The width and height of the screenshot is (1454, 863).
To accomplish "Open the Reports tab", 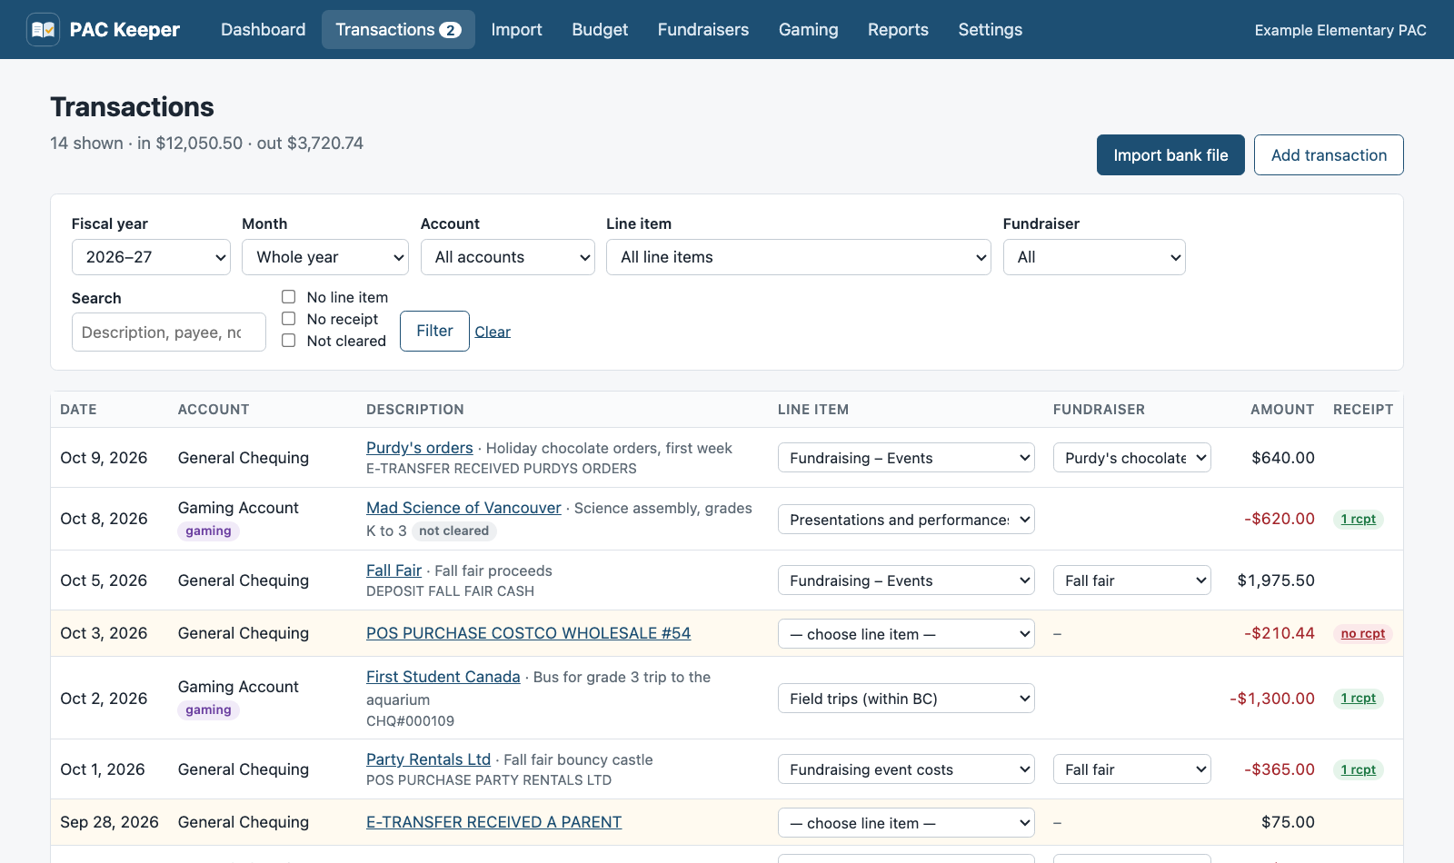I will [x=898, y=30].
